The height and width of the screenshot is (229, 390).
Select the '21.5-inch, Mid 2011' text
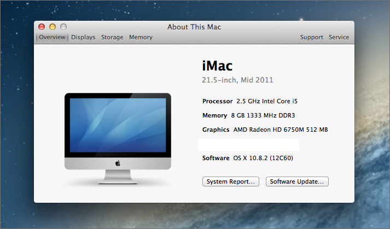[x=237, y=80]
